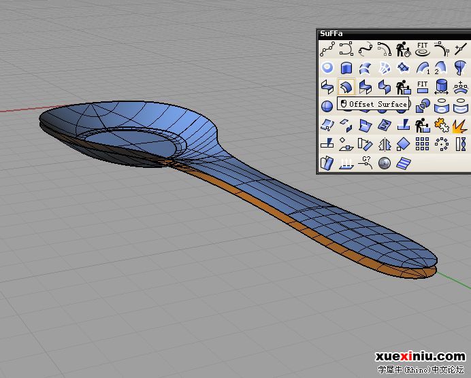Select the planar surface ring icon
Image resolution: width=471 pixels, height=378 pixels.
[327, 68]
